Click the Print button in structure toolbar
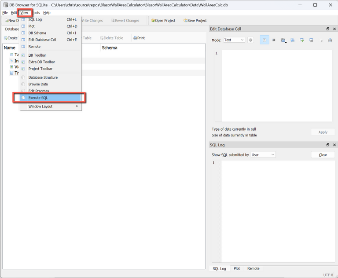The width and height of the screenshot is (338, 278). tap(139, 38)
